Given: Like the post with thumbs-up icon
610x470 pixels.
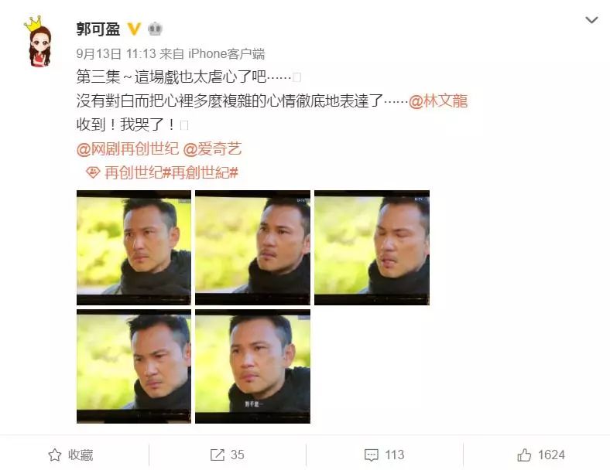Looking at the screenshot, I should pos(524,455).
